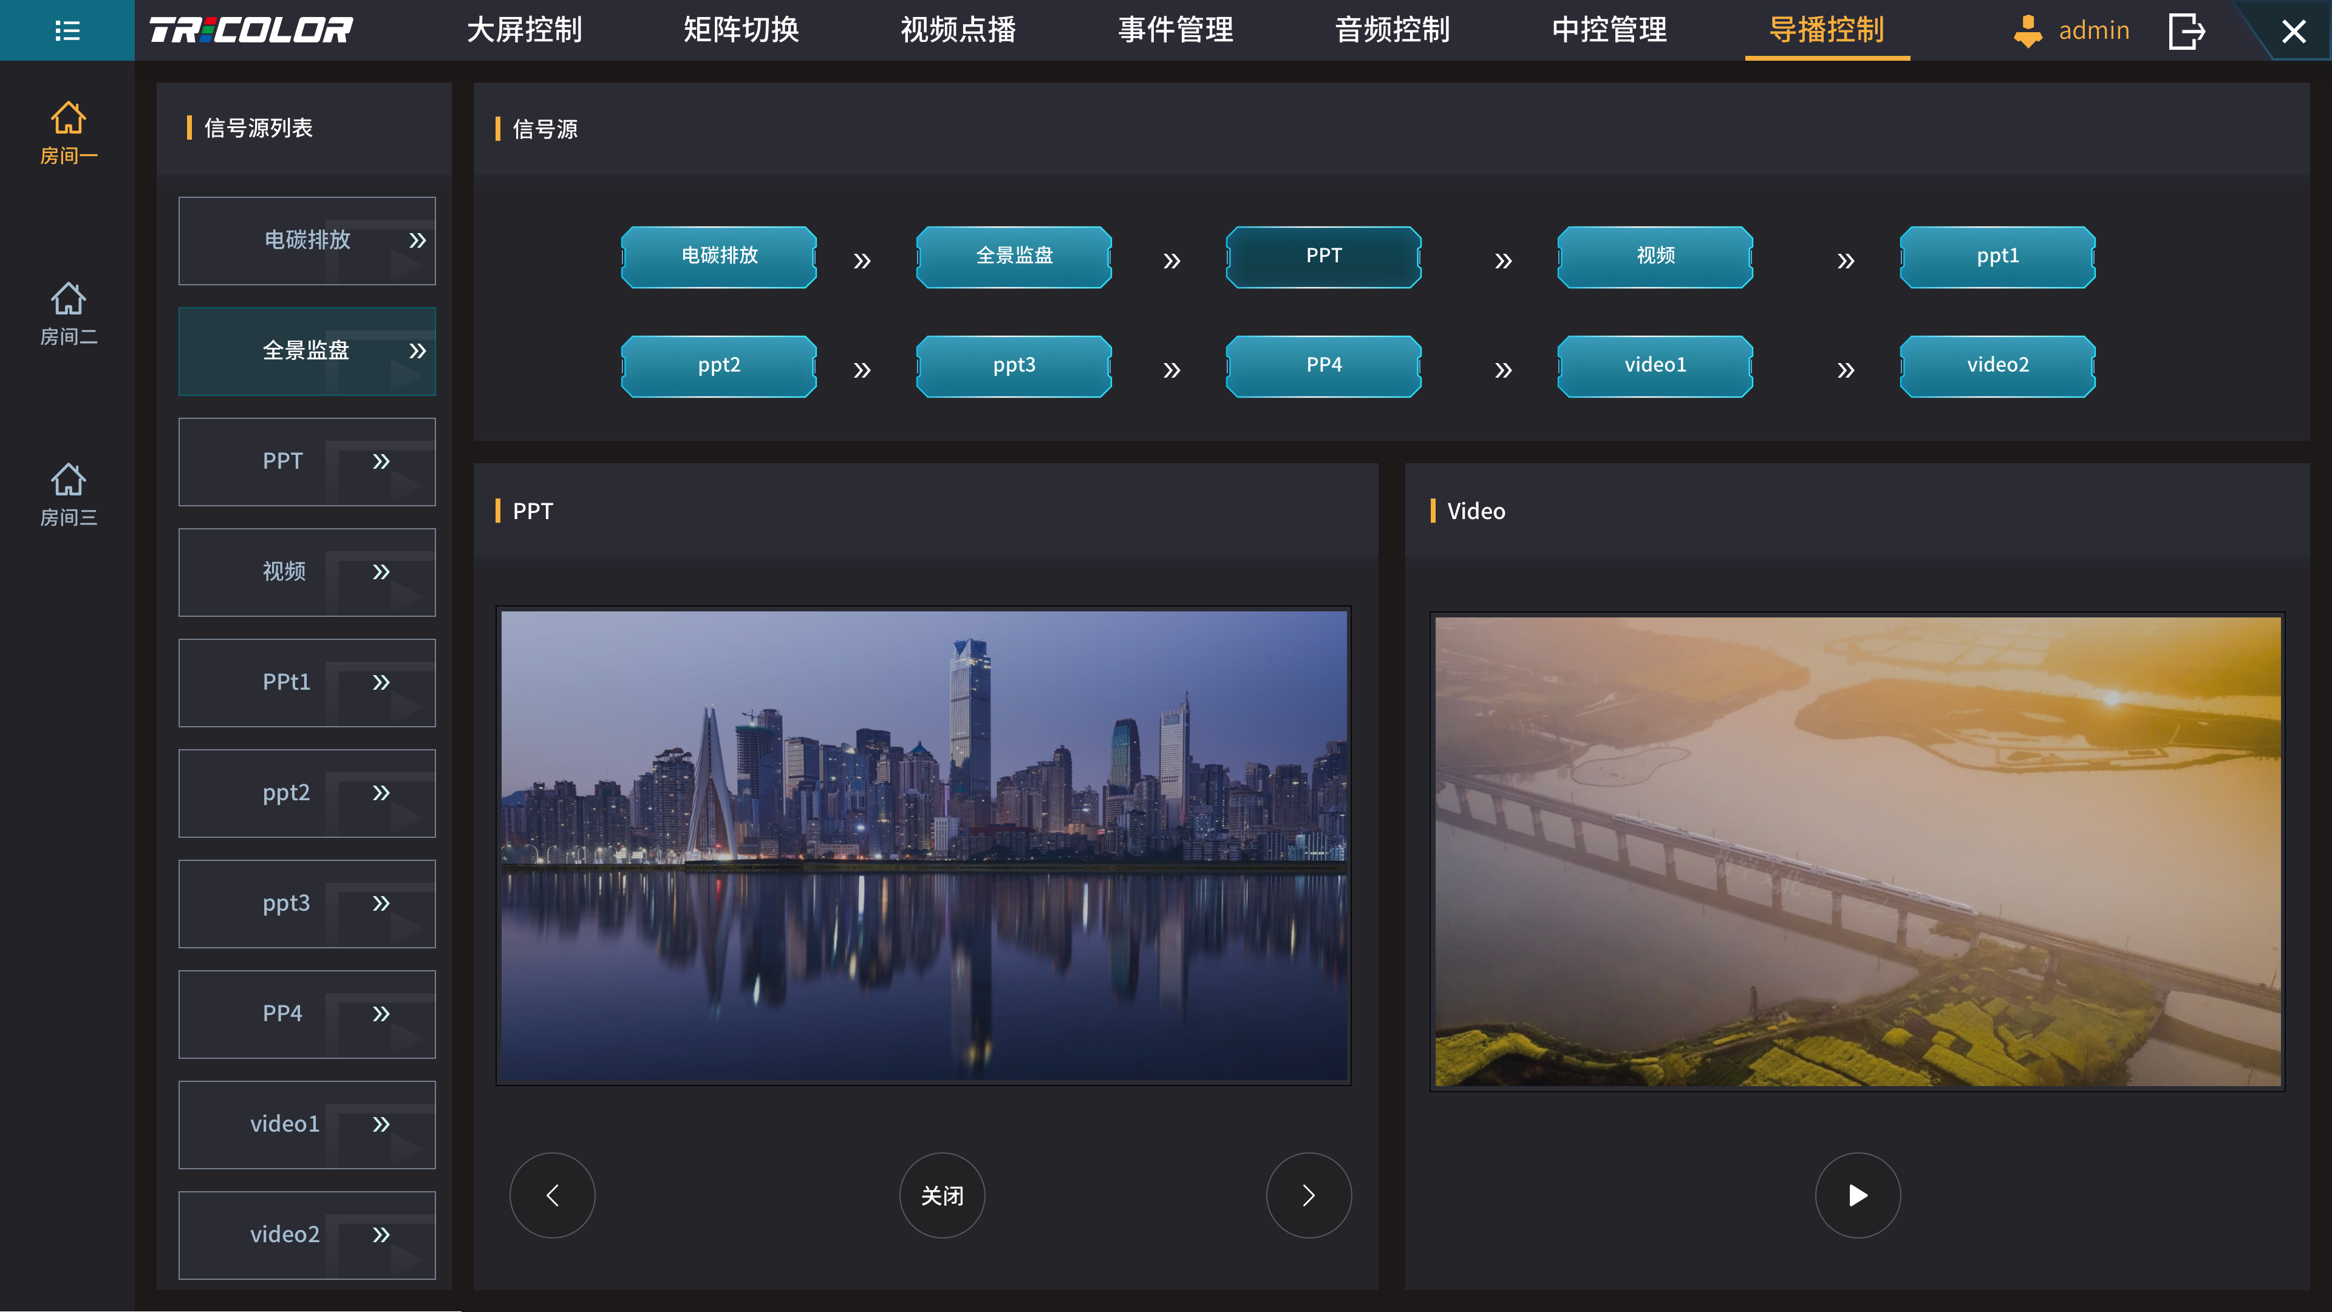2332x1312 pixels.
Task: Expand video2 in the signal source list
Action: (x=381, y=1235)
